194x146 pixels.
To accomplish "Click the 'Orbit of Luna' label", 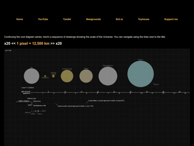I will pyautogui.click(x=32, y=98).
